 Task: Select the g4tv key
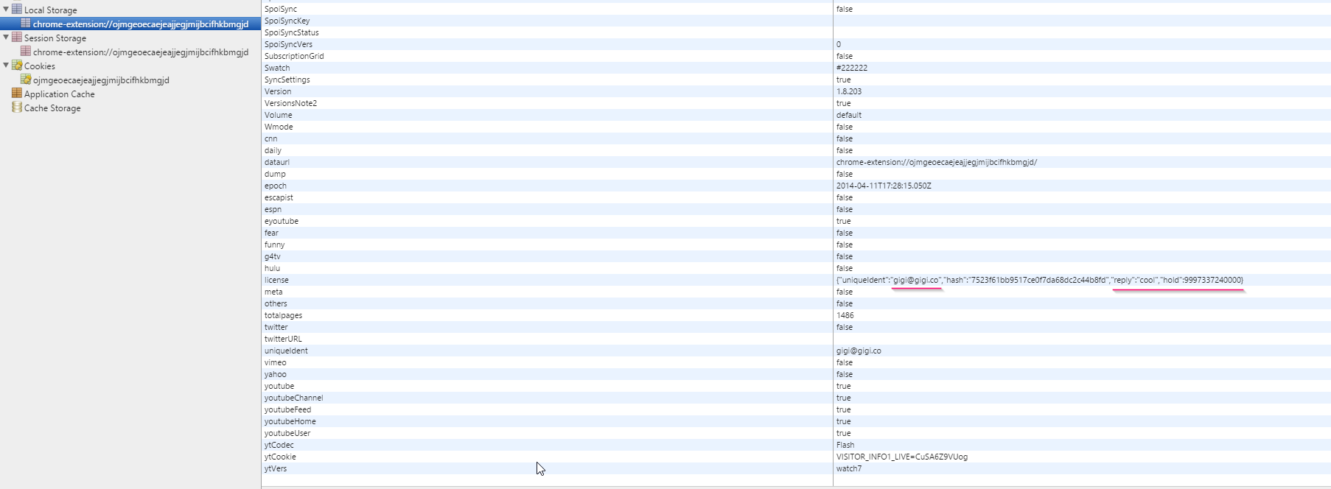tap(273, 256)
